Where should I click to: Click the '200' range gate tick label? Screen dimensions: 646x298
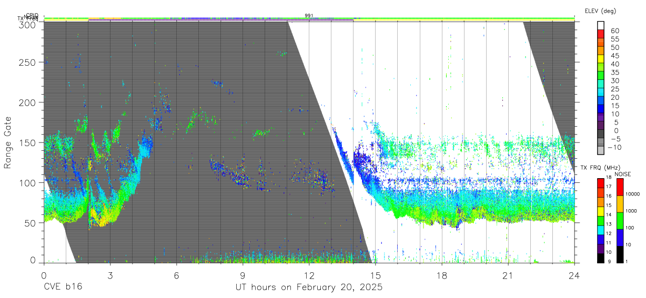click(27, 102)
